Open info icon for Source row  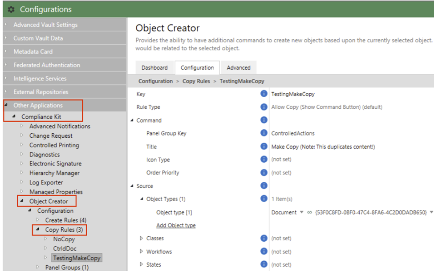coord(264,185)
